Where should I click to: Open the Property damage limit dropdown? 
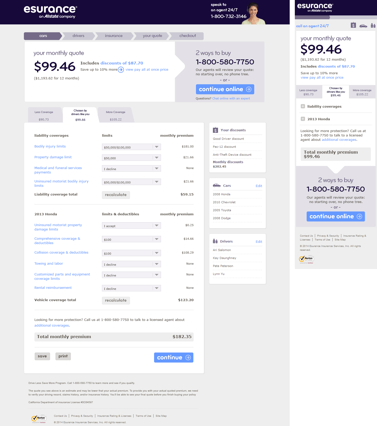point(131,158)
